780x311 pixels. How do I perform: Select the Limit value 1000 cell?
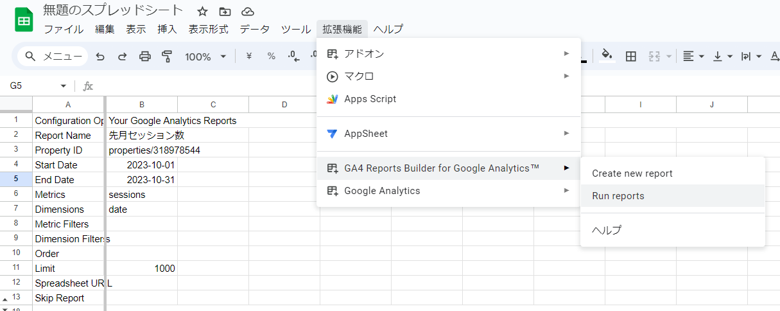[x=142, y=269]
